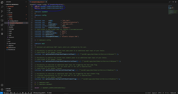178x94 pixels.
Task: Open .gitignore file
Action: click(16, 45)
